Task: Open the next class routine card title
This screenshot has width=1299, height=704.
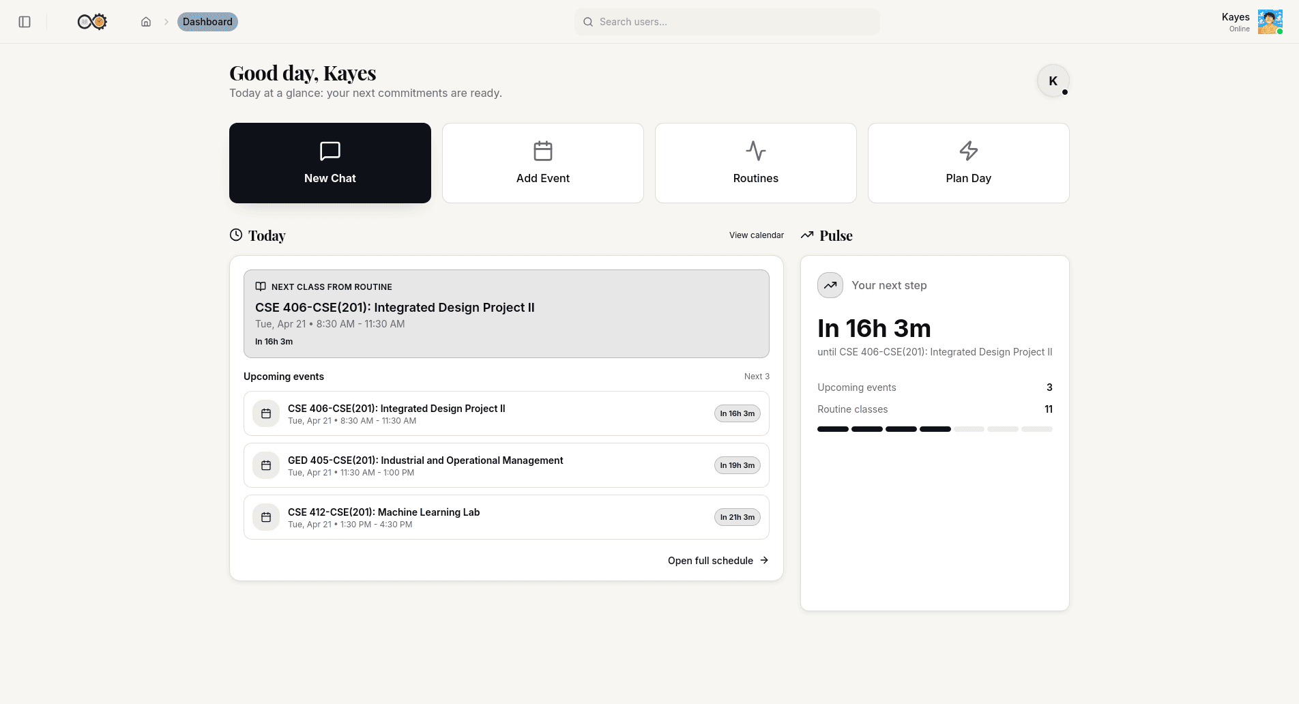Action: 395,308
